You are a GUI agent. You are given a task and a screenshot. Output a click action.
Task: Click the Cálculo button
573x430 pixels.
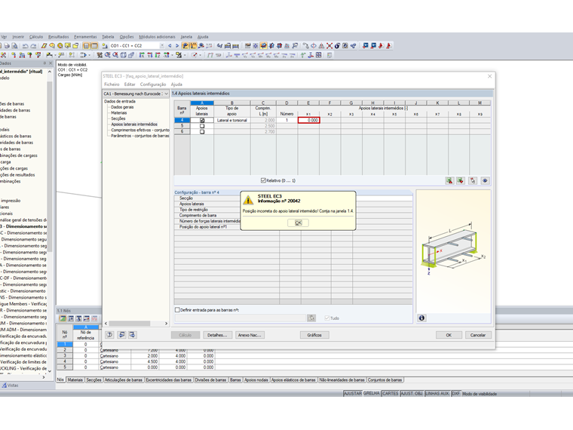[x=185, y=335]
